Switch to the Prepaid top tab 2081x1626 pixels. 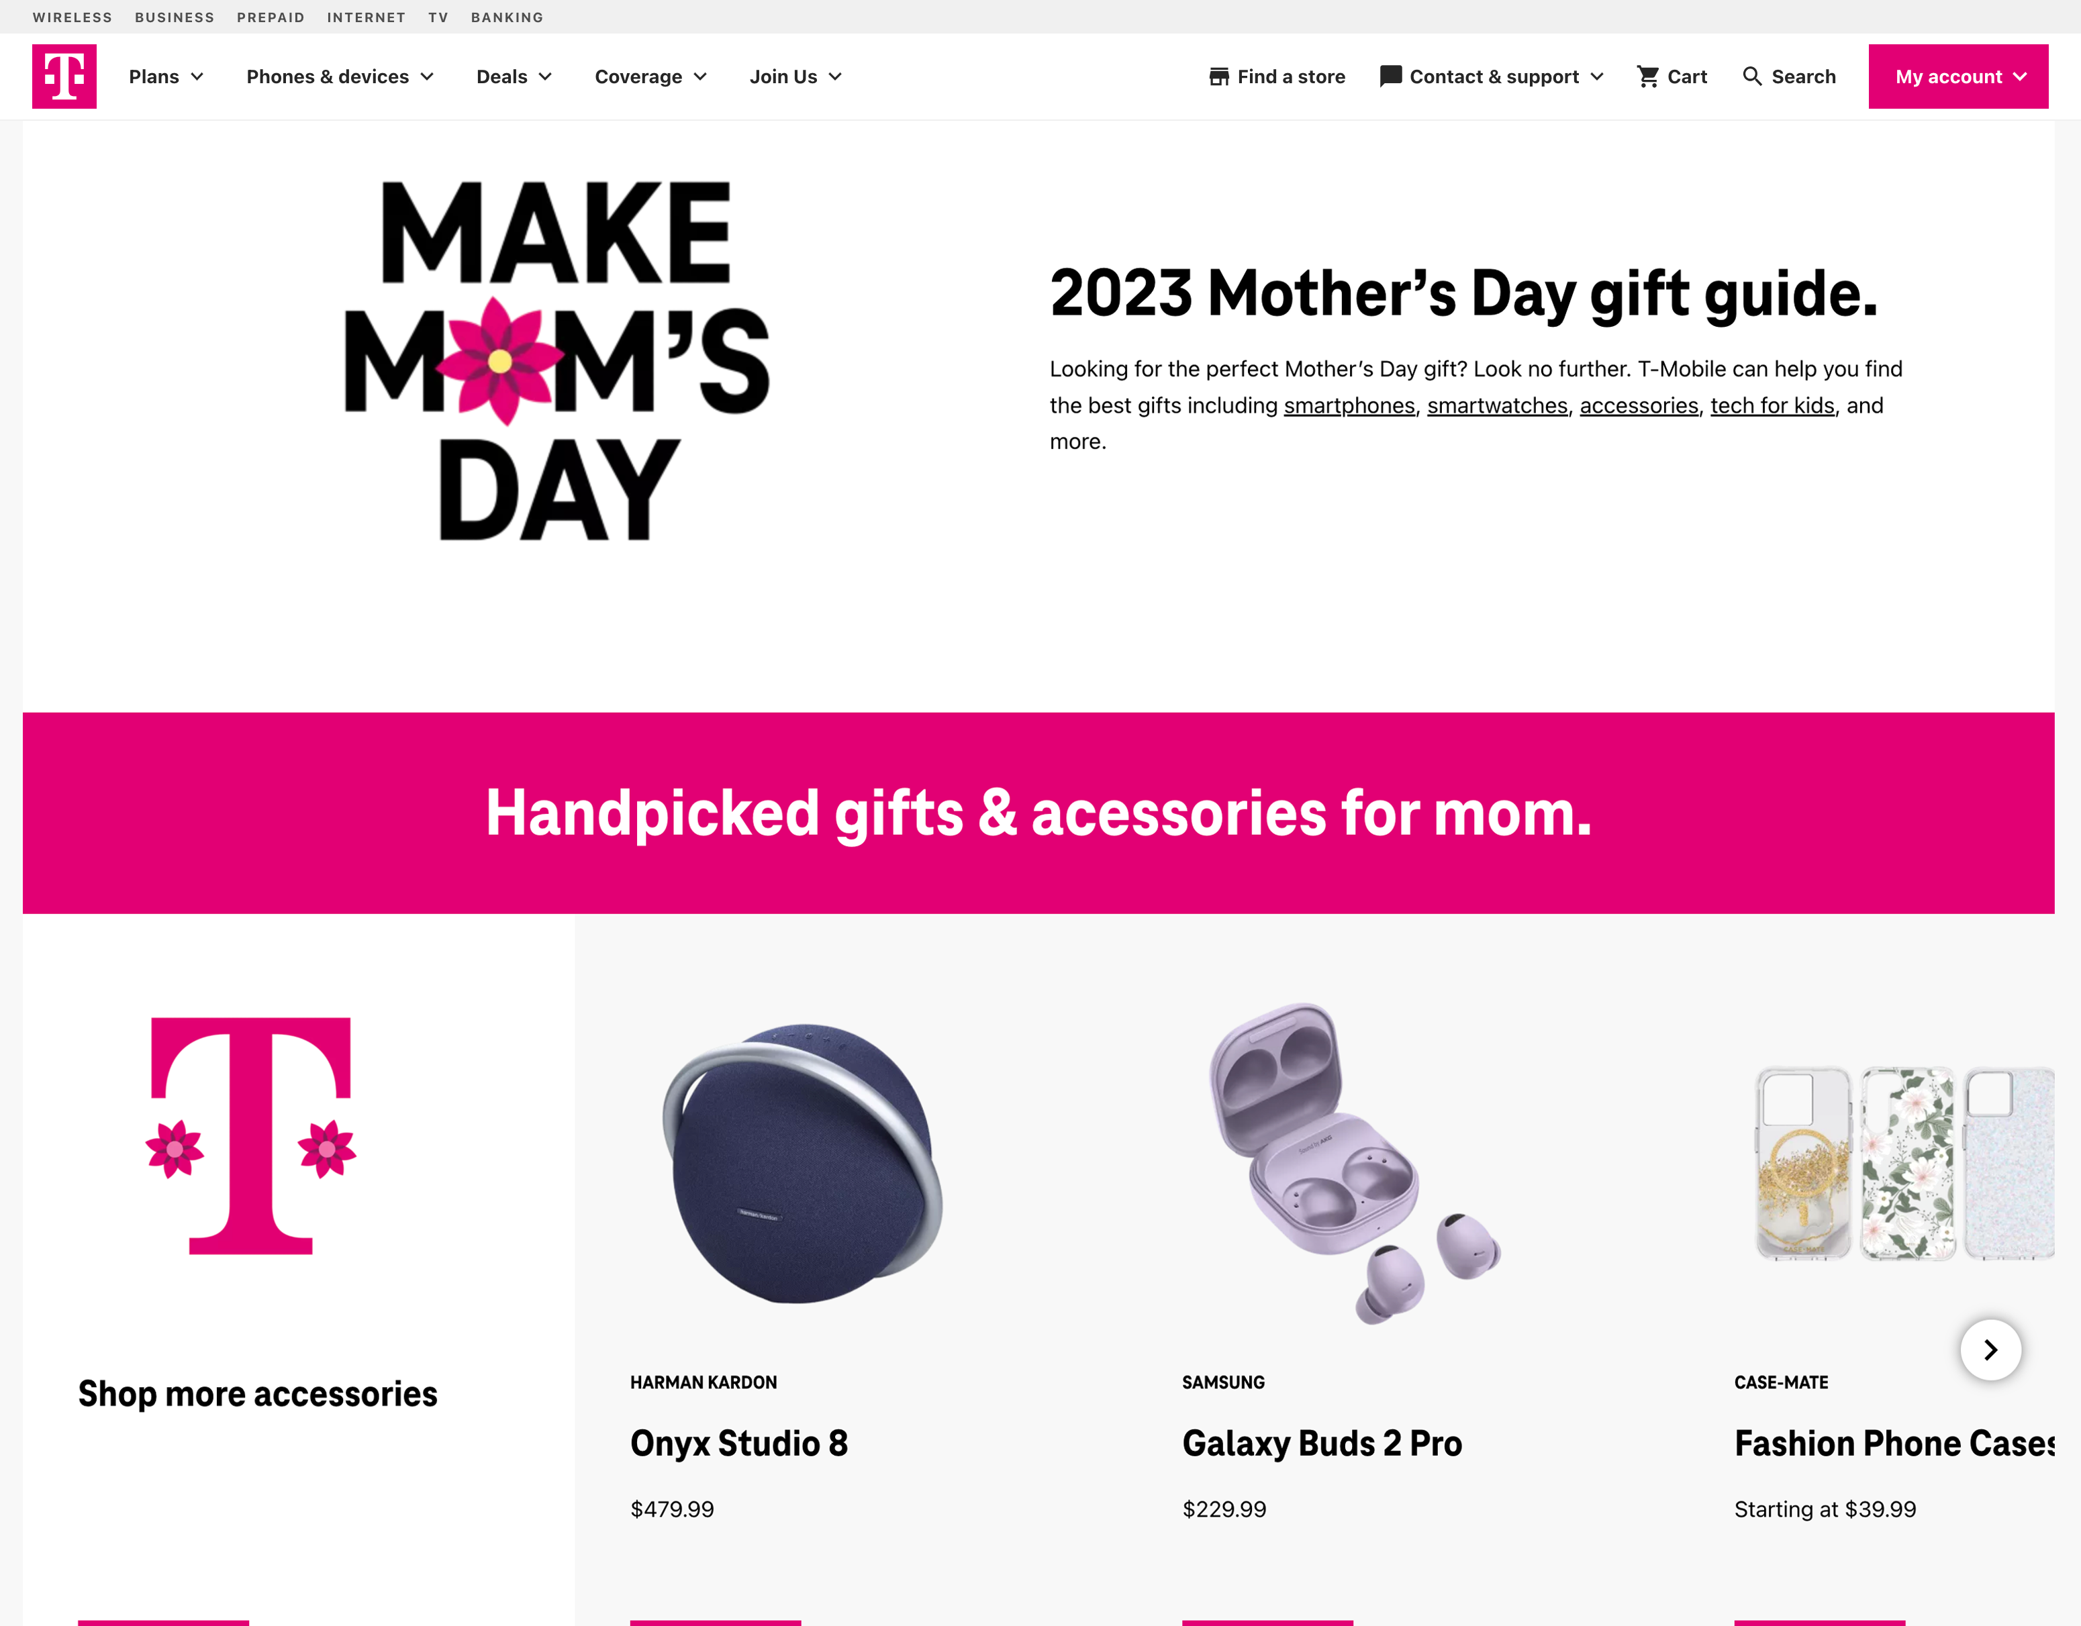click(x=271, y=17)
